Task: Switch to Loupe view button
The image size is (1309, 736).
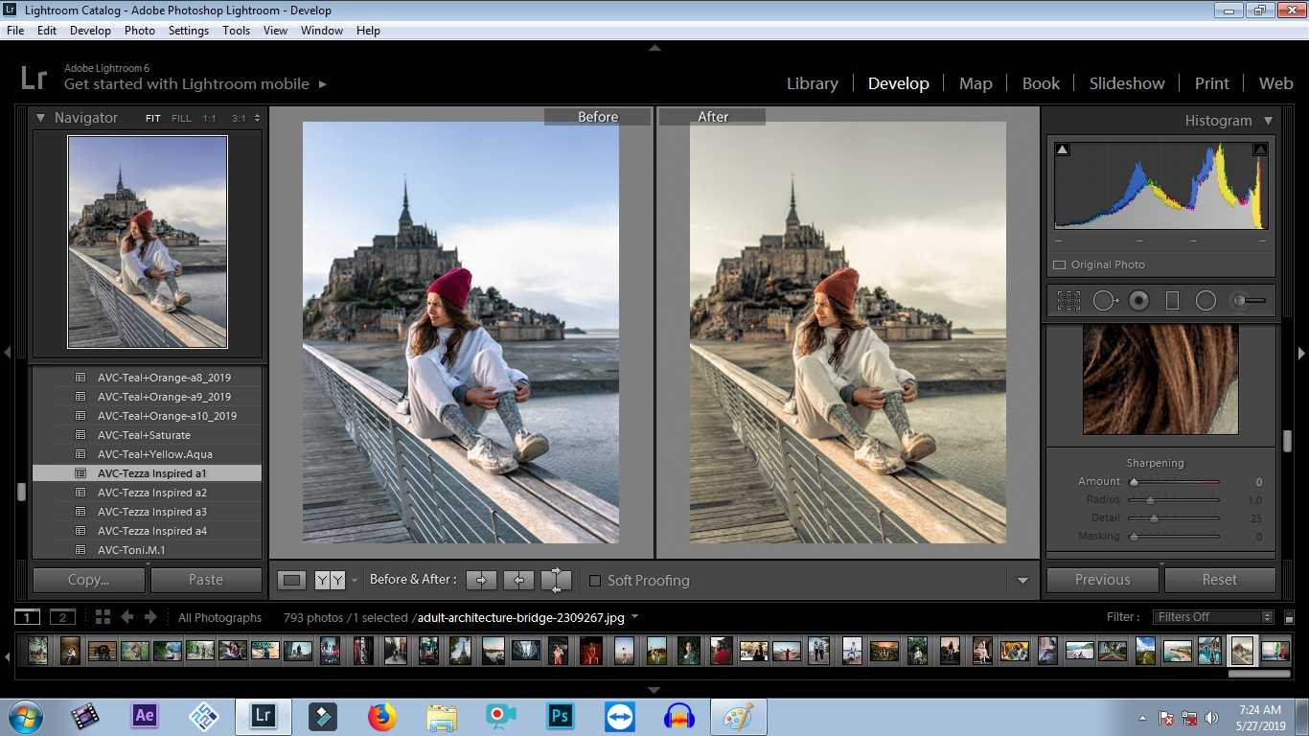Action: click(x=292, y=580)
